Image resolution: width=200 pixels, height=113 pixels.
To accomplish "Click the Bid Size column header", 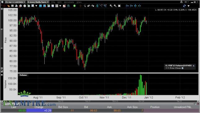I will (x=63, y=107).
